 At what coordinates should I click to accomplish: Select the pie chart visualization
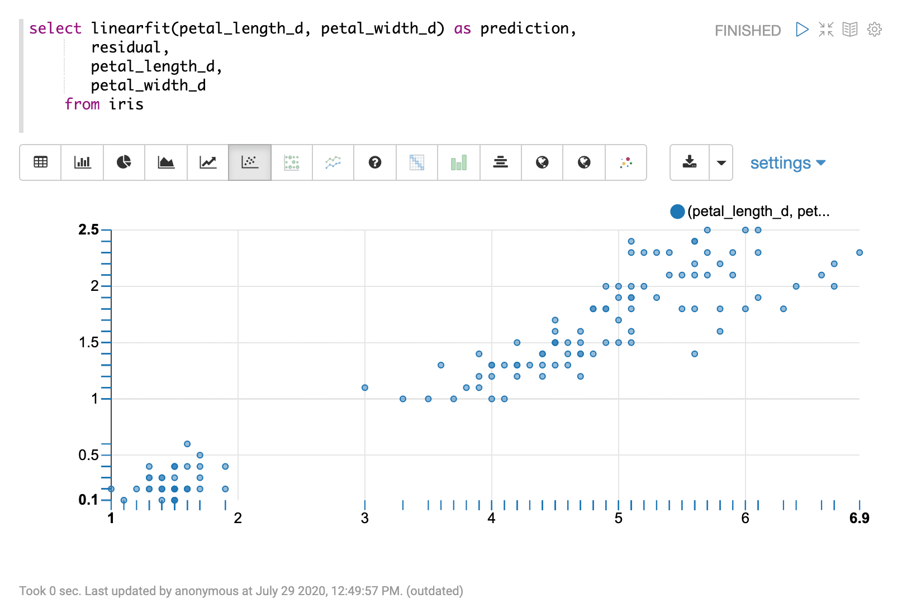click(124, 162)
